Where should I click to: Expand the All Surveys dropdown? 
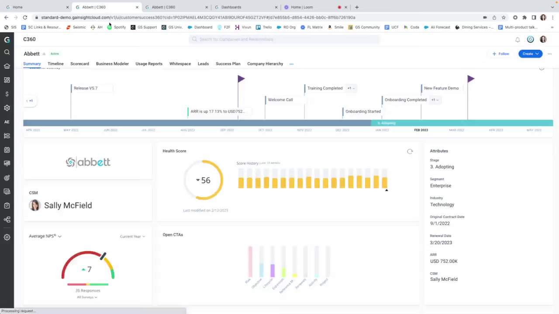(x=87, y=297)
